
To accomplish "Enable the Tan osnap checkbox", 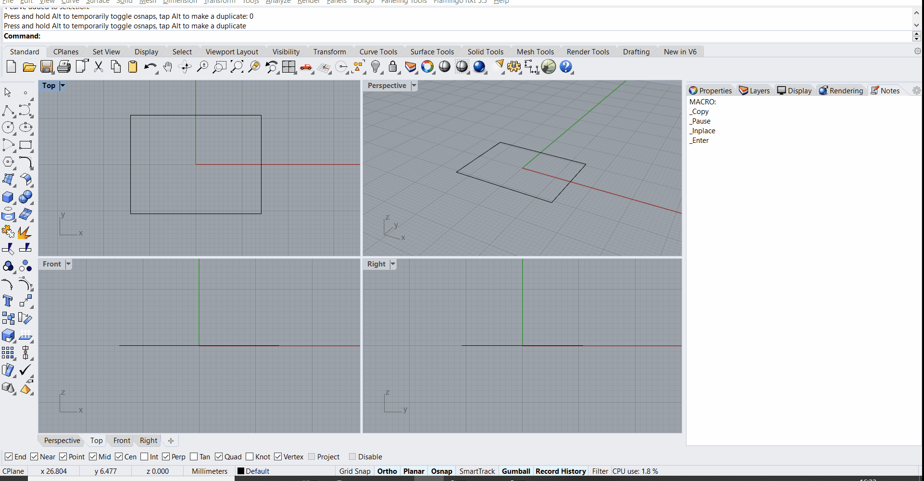I will pyautogui.click(x=194, y=456).
